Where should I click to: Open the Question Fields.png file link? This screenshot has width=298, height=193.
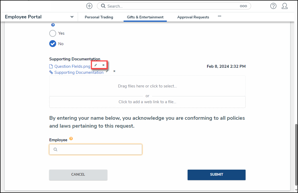(x=72, y=66)
